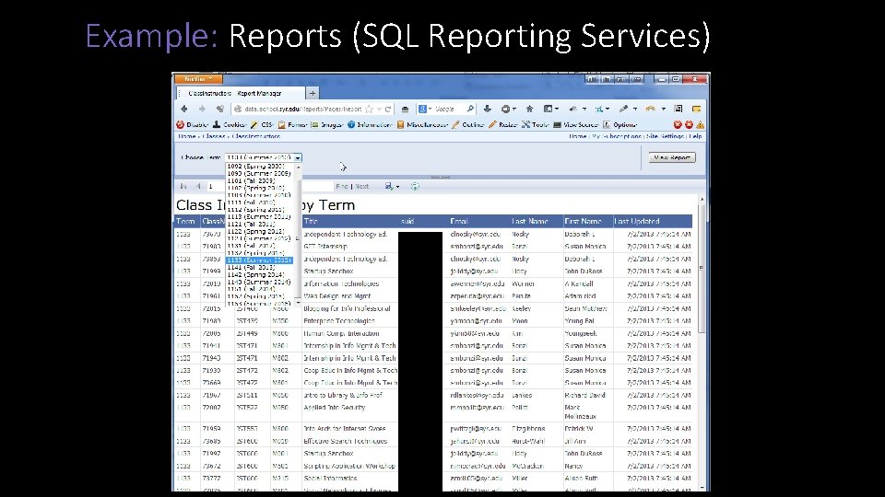Open the My Subscriptions link
The image size is (885, 497).
point(617,136)
